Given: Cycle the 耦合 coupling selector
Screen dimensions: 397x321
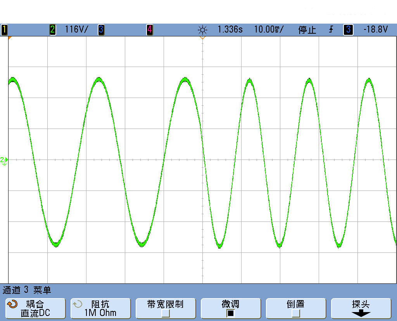Looking at the screenshot, I should [x=35, y=308].
